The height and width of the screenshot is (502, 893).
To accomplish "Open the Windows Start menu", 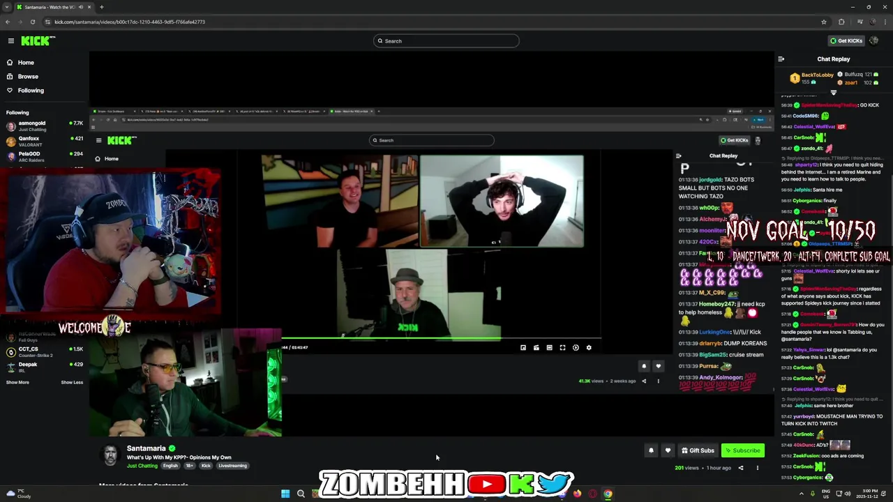I will pos(285,494).
